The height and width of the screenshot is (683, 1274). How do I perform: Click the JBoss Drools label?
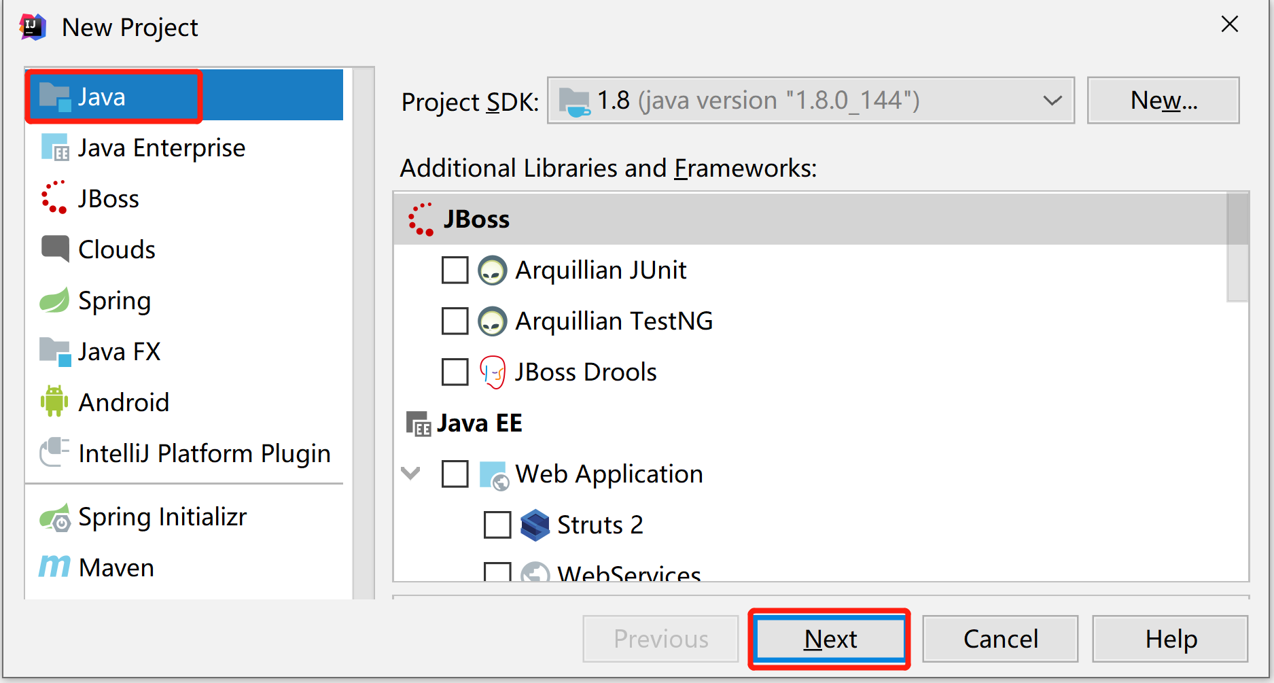(x=586, y=372)
